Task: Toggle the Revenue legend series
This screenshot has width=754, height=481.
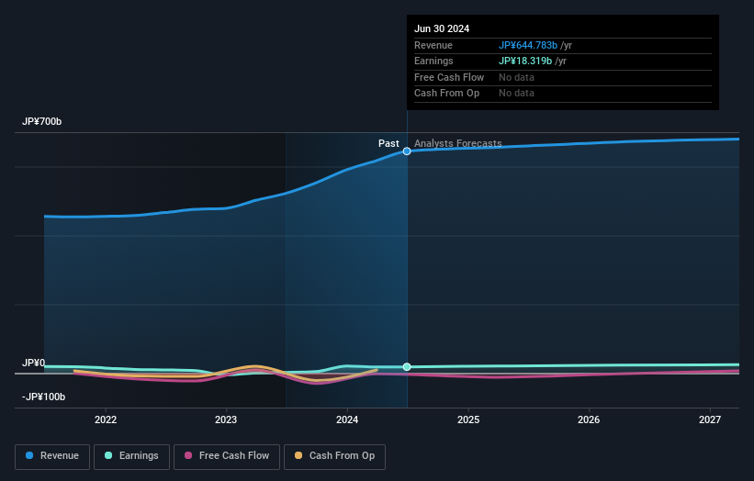Action: [52, 456]
